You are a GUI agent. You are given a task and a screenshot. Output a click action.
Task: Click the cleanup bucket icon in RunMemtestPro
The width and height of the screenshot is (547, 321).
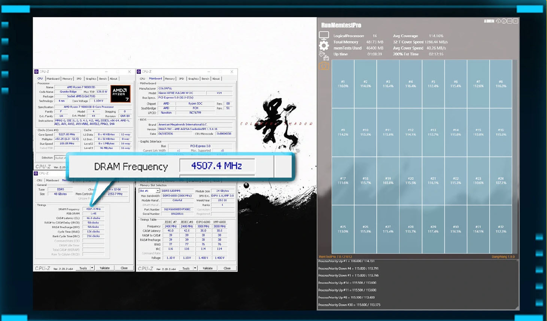(324, 56)
